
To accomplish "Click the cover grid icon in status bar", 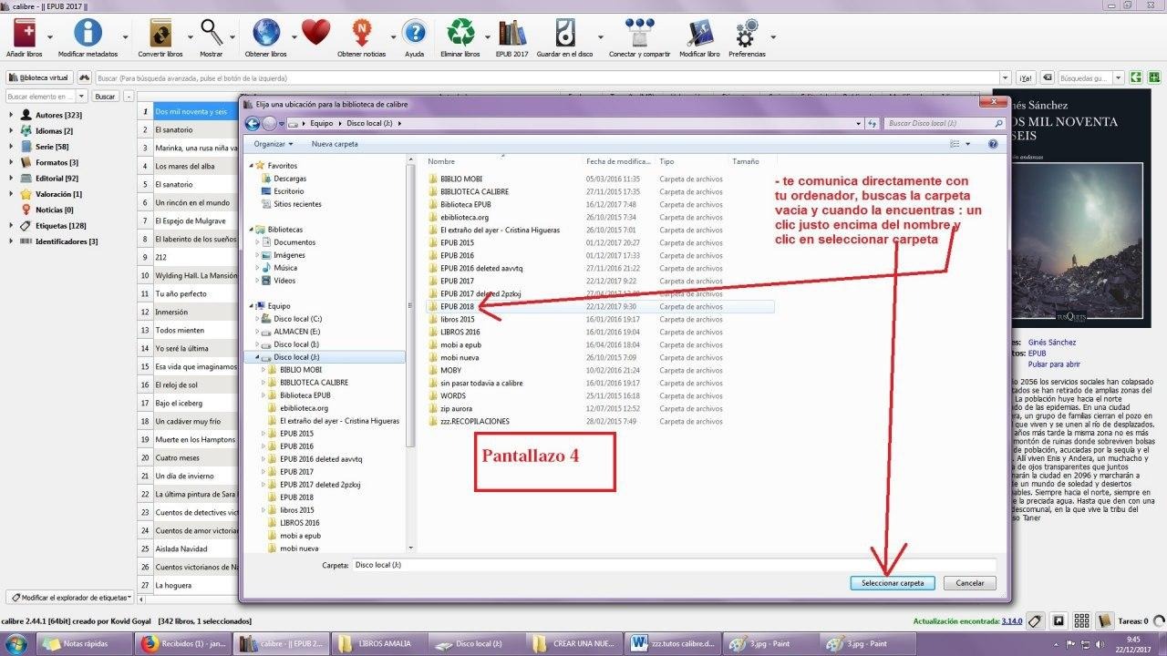I will (1081, 621).
